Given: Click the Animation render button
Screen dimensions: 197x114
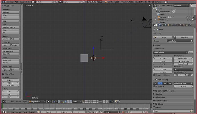Looking at the screenshot, I should click(x=183, y=38).
